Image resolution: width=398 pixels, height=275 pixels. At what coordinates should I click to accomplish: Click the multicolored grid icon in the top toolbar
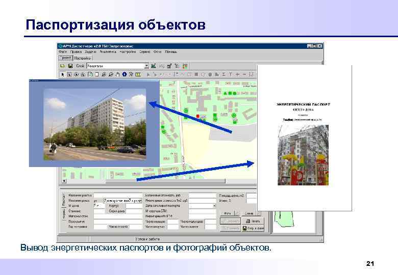coord(185,66)
